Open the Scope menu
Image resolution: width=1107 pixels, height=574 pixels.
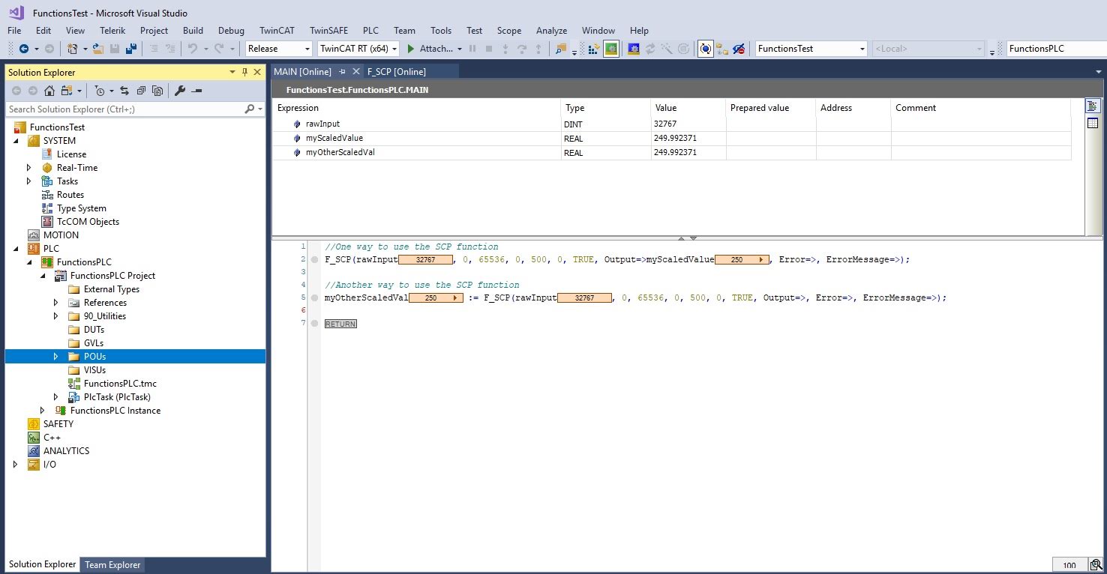508,31
